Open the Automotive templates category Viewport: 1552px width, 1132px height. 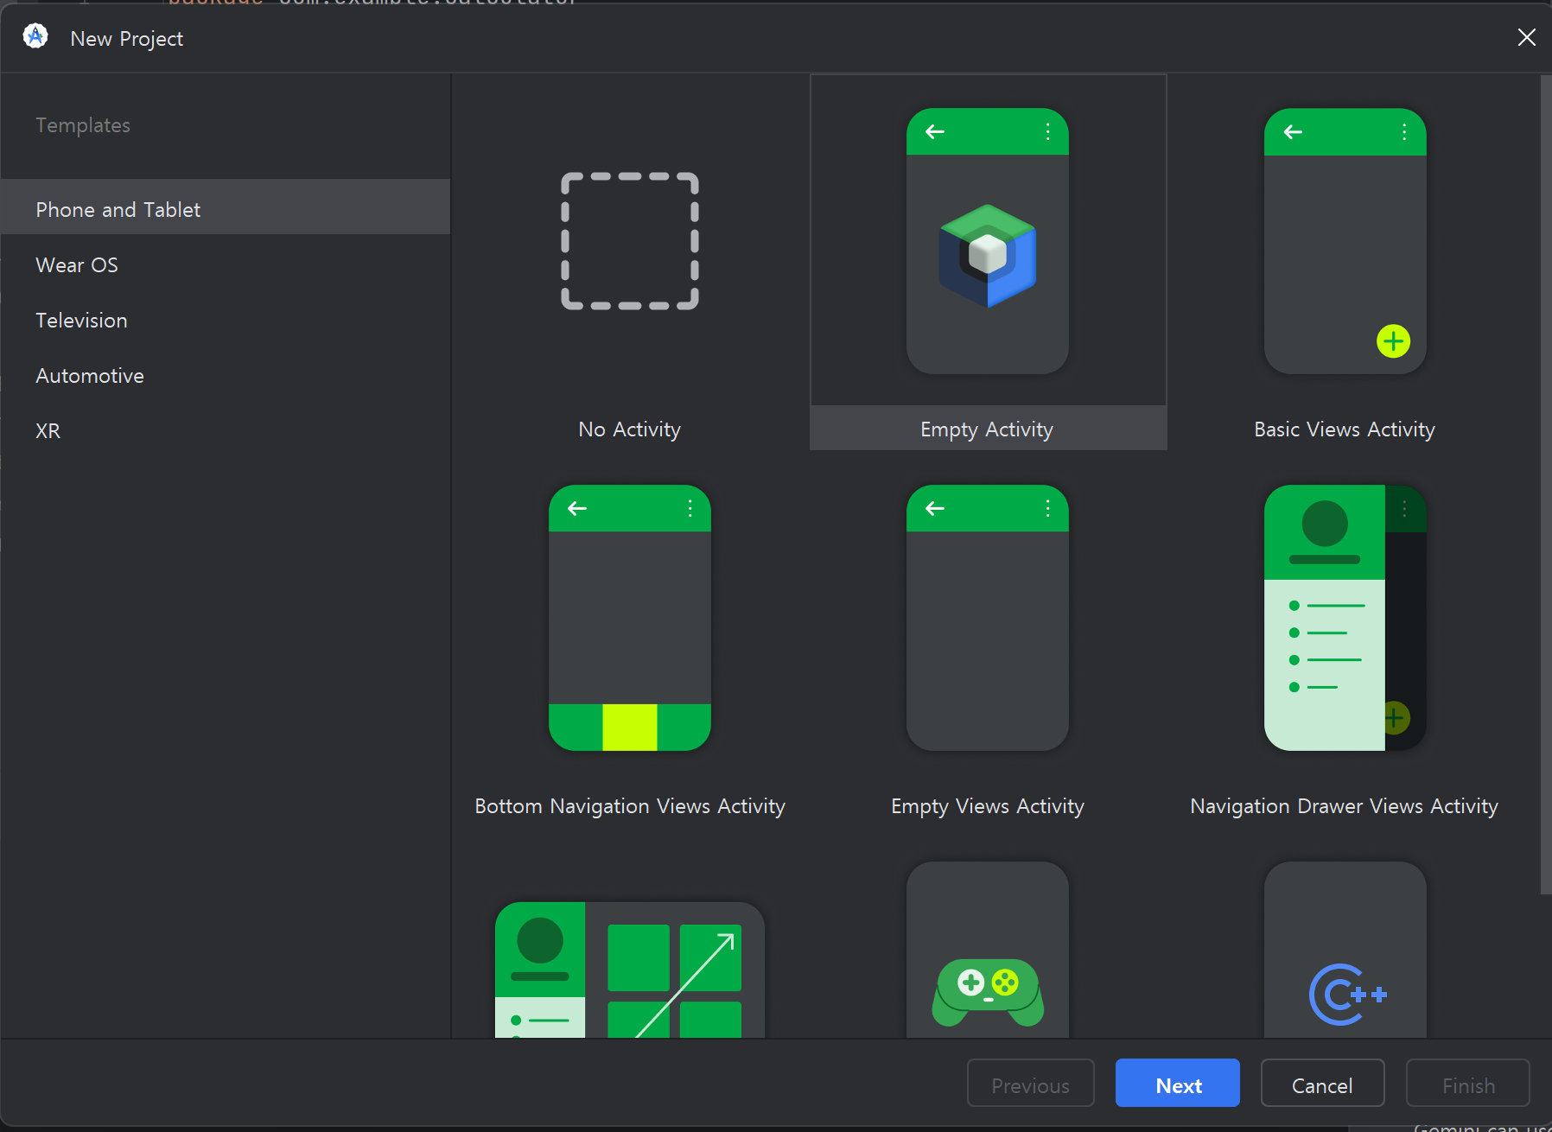(x=226, y=376)
